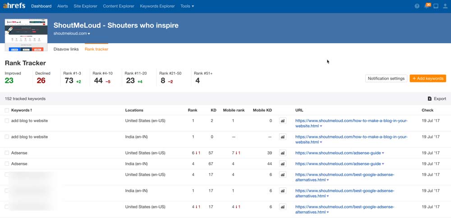Open adsense-guide URL in United States row
This screenshot has width=451, height=218.
click(338, 153)
